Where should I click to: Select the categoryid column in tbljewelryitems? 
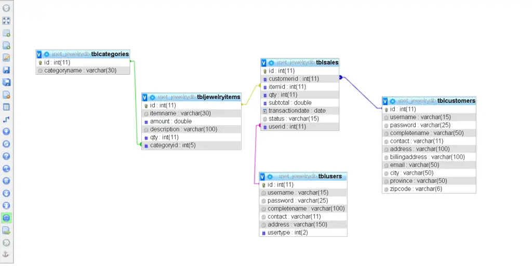(172, 146)
